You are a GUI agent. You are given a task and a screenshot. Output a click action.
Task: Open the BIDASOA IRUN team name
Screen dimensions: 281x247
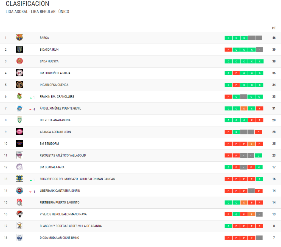[49, 50]
